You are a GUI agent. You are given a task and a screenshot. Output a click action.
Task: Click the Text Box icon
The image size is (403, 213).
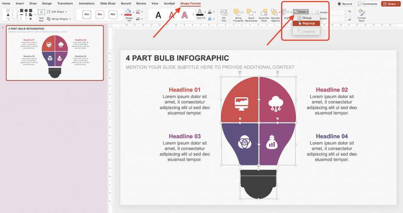pyautogui.click(x=41, y=15)
